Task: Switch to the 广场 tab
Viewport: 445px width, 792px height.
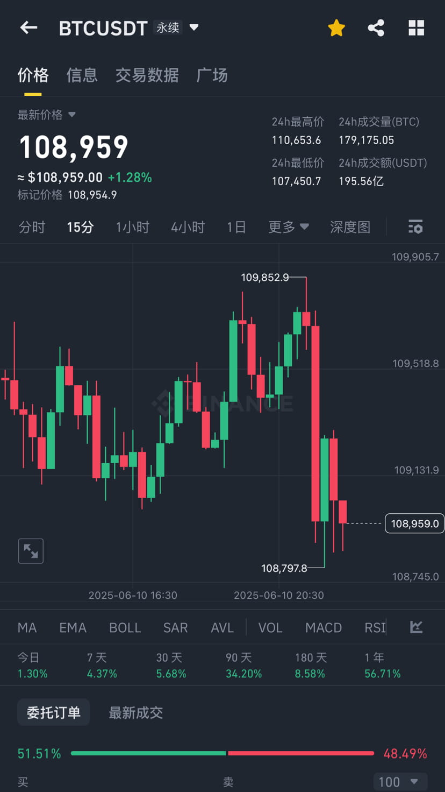Action: (212, 75)
